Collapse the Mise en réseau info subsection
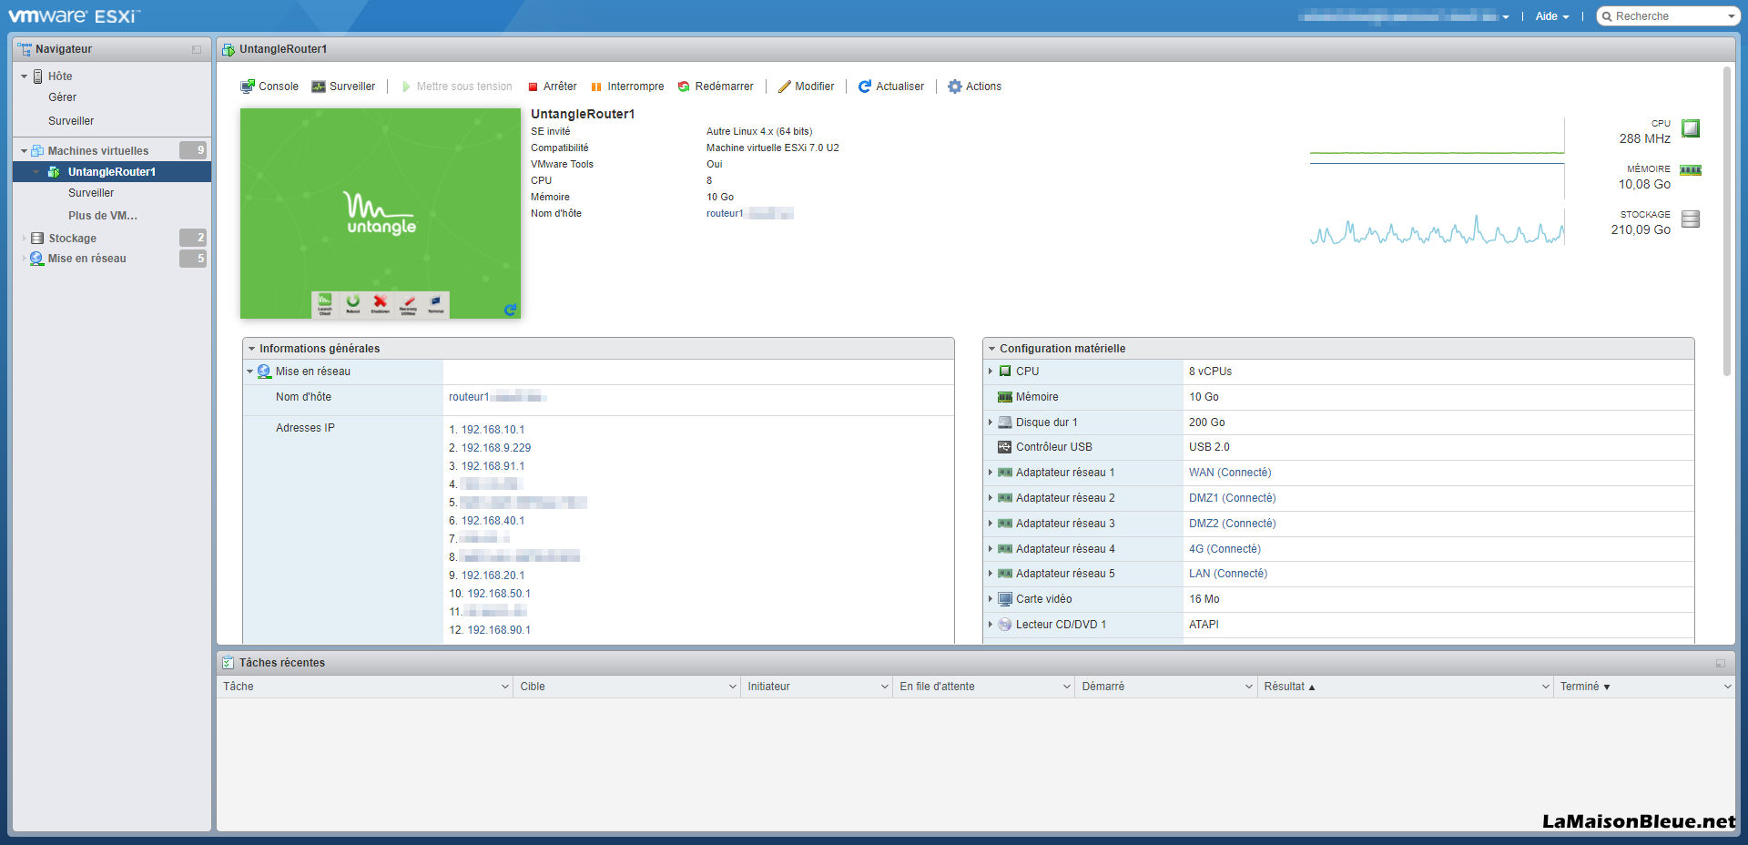Screen dimensions: 1748x845 coord(249,372)
